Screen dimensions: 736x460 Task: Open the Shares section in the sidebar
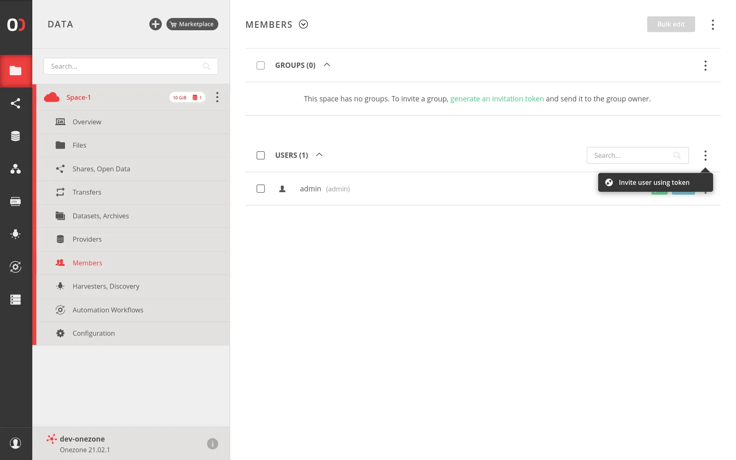coord(16,103)
